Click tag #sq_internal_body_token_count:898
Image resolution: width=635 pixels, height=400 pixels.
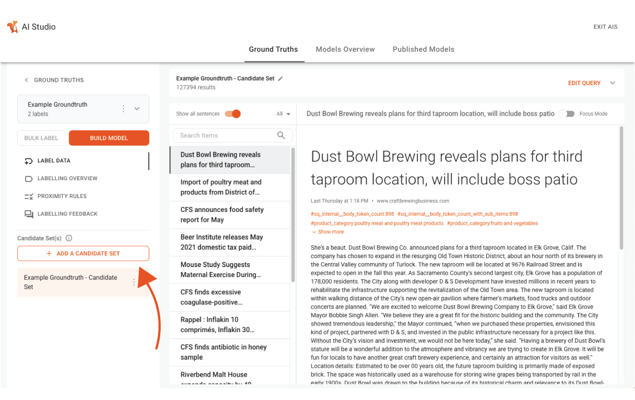pyautogui.click(x=352, y=214)
